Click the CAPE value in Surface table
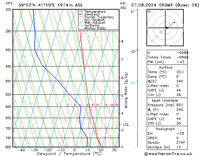This screenshot has width=202, height=156. pyautogui.click(x=179, y=90)
